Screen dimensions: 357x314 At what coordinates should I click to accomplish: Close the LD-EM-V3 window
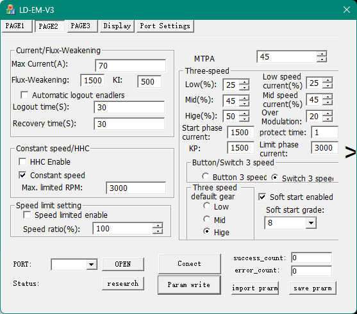click(x=346, y=10)
